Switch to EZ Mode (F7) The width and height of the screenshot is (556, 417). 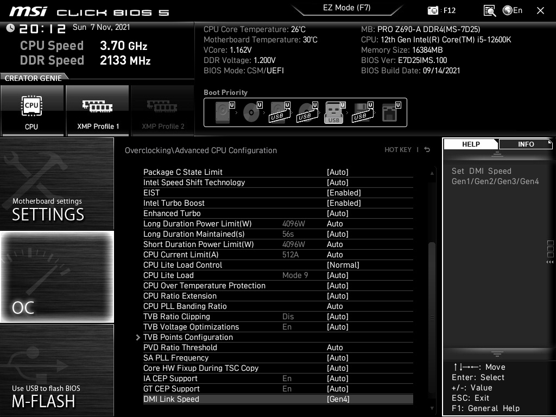click(x=347, y=8)
